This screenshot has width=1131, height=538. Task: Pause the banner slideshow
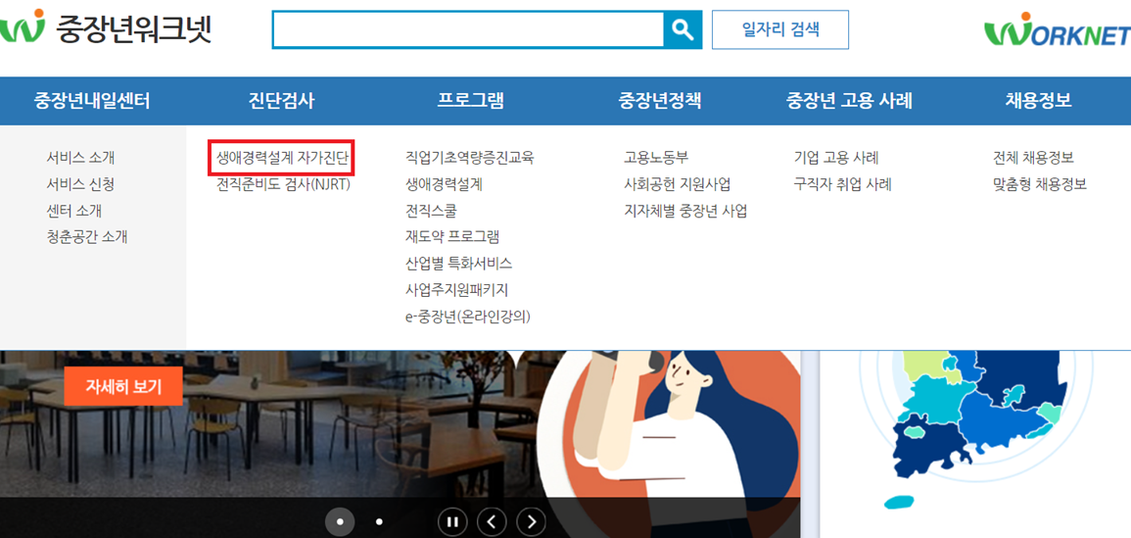point(452,521)
